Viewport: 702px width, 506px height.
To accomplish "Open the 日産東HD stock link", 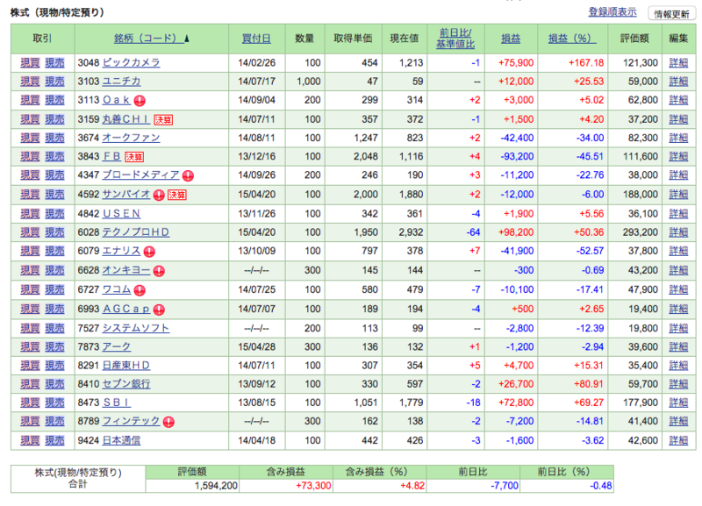I will (x=126, y=366).
